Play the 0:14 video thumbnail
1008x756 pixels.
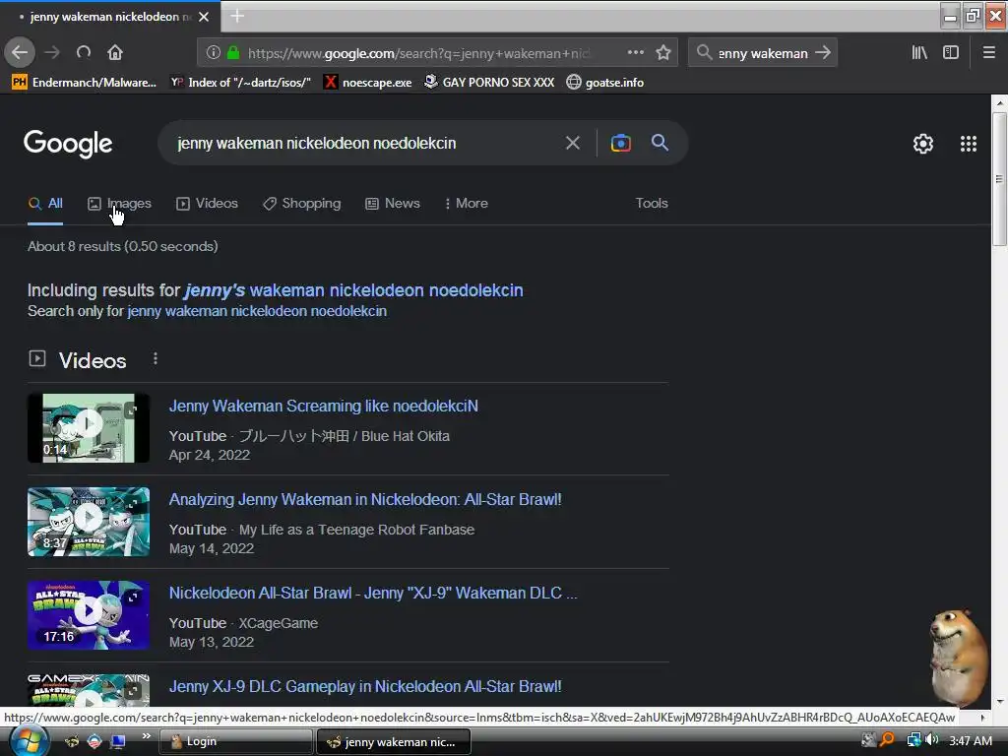(89, 428)
